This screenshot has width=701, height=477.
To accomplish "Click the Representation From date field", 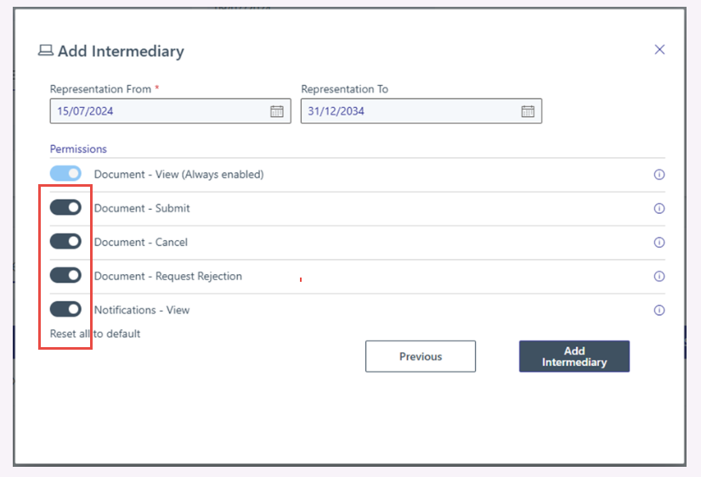I will 157,111.
